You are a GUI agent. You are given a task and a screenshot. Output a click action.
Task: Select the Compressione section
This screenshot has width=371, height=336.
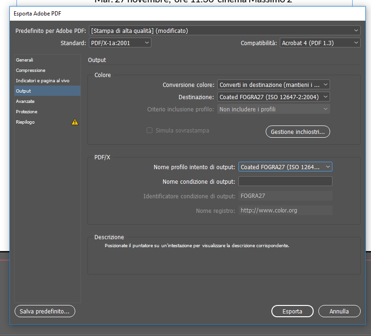tap(47, 70)
